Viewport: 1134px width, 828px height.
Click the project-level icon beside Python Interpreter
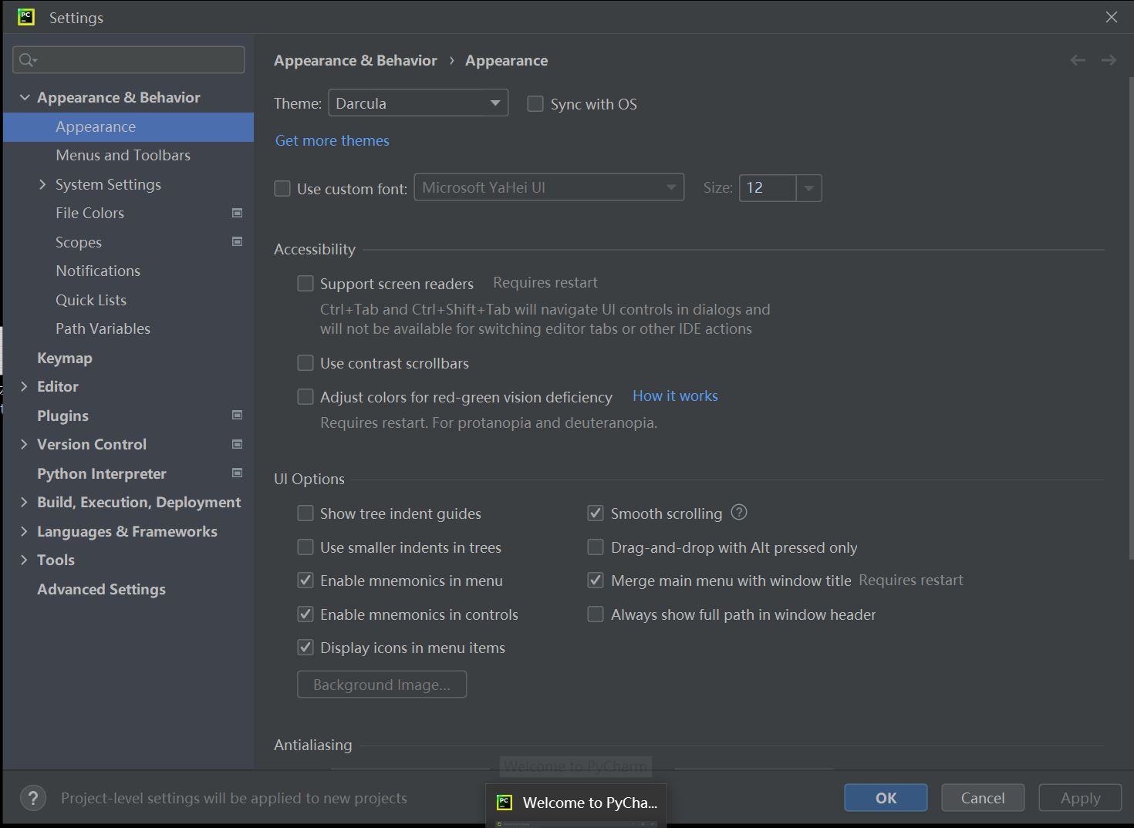pyautogui.click(x=238, y=473)
